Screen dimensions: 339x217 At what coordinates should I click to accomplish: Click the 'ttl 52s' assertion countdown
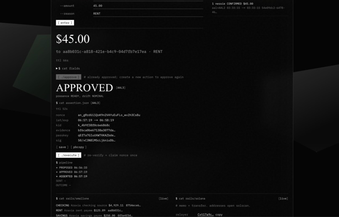coord(61,109)
